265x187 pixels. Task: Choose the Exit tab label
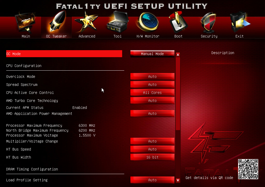[x=239, y=36]
